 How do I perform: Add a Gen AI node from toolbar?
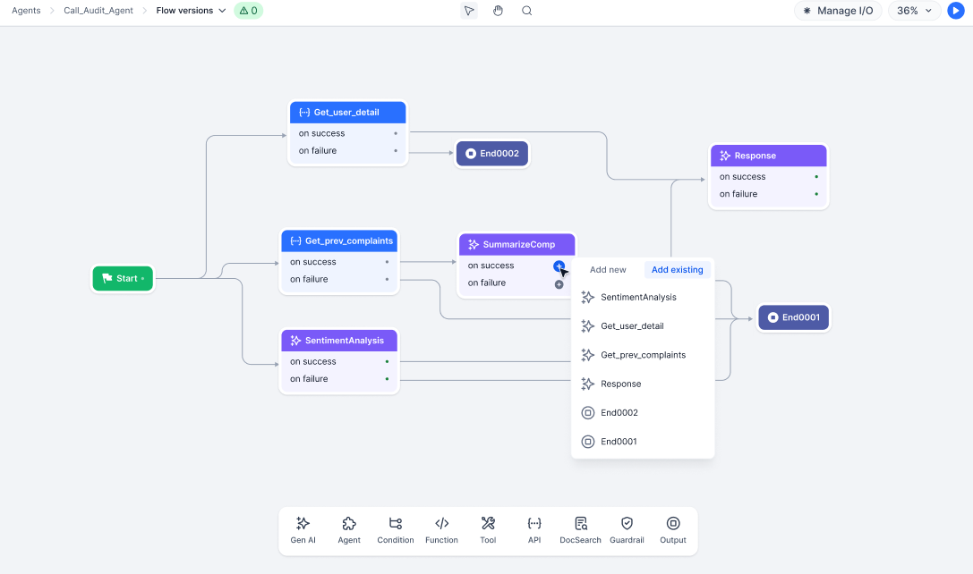(303, 530)
